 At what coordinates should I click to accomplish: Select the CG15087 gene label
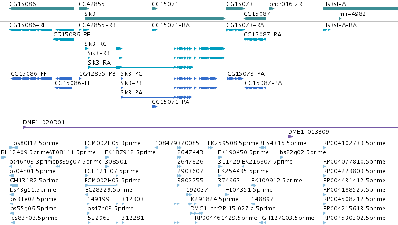(x=257, y=14)
